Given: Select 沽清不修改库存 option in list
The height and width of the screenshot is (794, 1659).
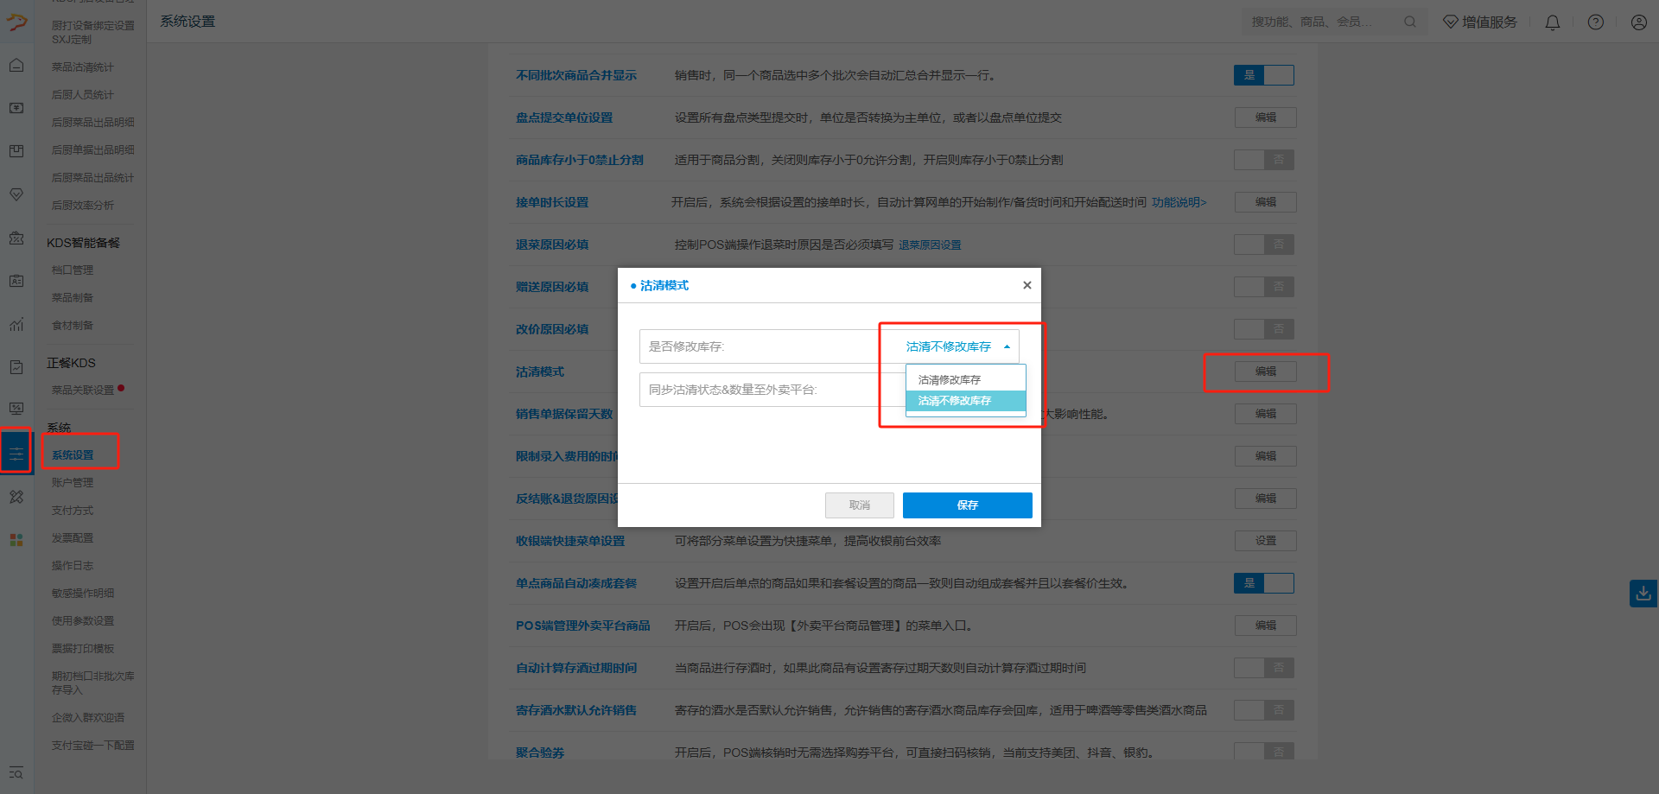Looking at the screenshot, I should [x=965, y=401].
